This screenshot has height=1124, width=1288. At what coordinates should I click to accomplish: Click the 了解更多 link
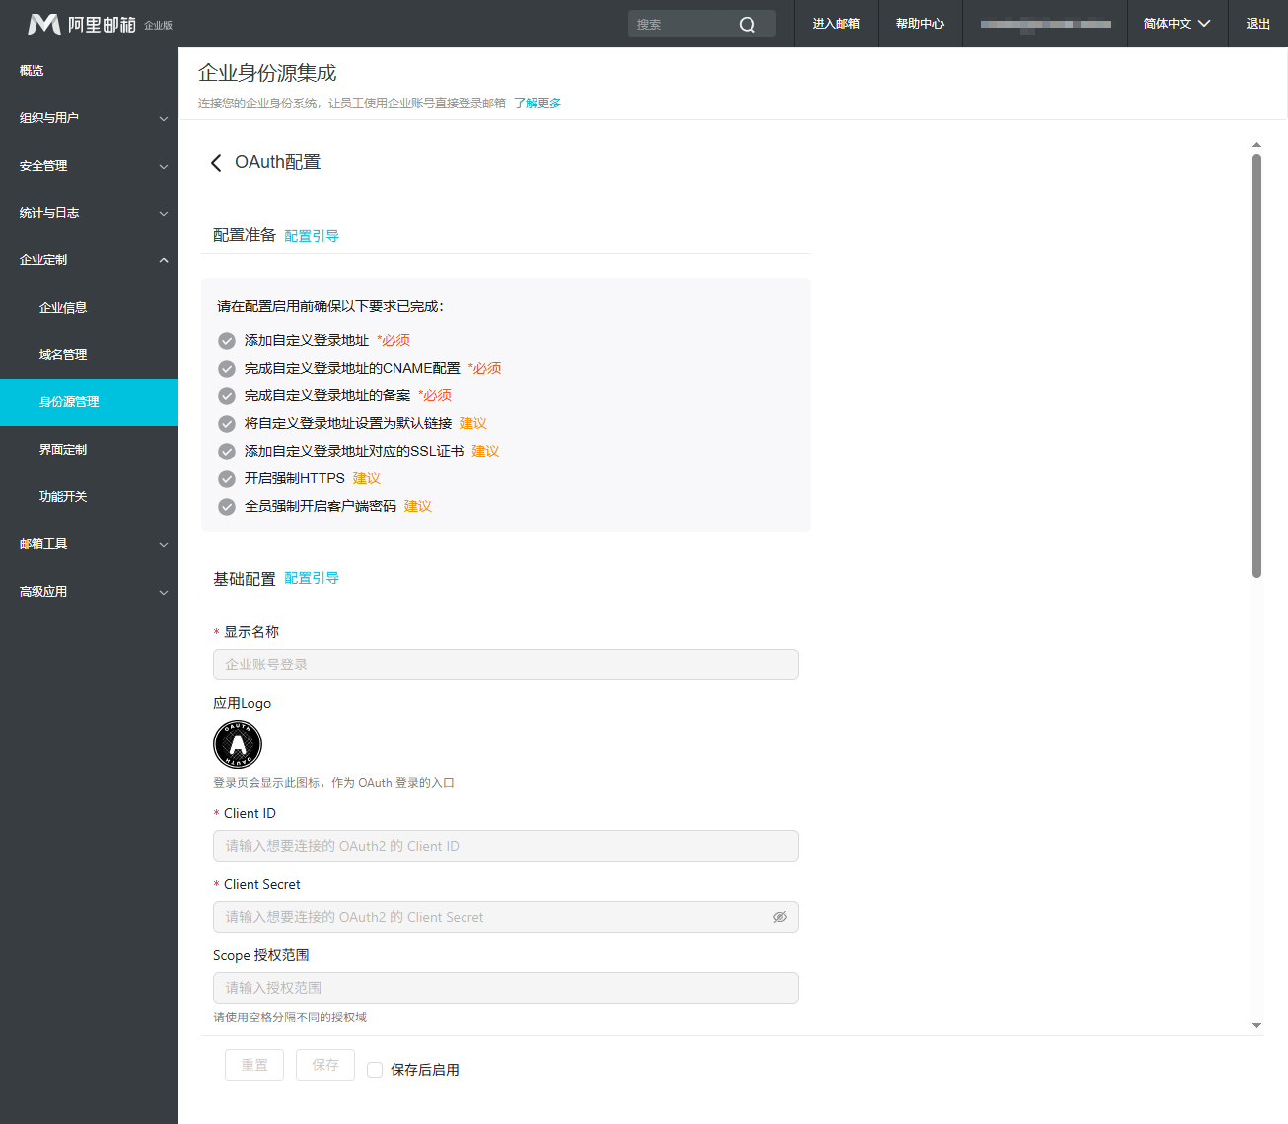537,104
